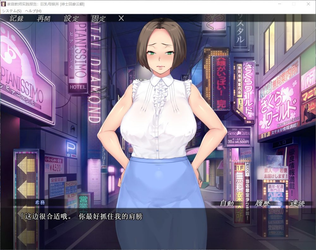Open the 設定 settings screen
The image size is (316, 250).
click(71, 19)
